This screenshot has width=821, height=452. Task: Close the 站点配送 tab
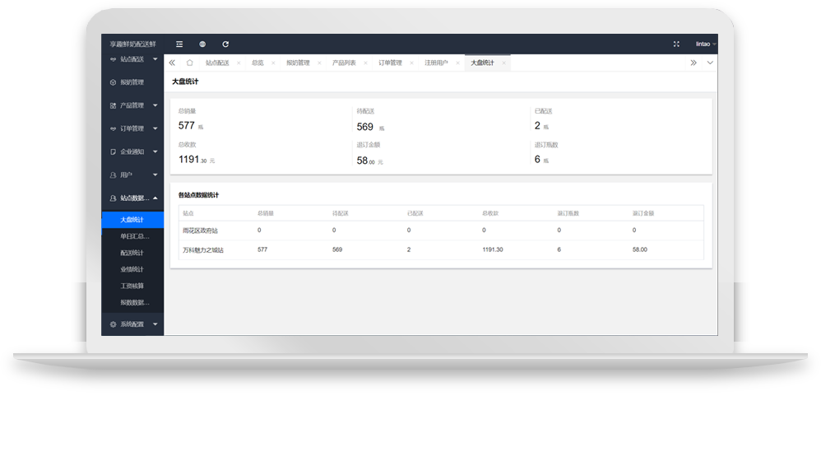(x=239, y=63)
